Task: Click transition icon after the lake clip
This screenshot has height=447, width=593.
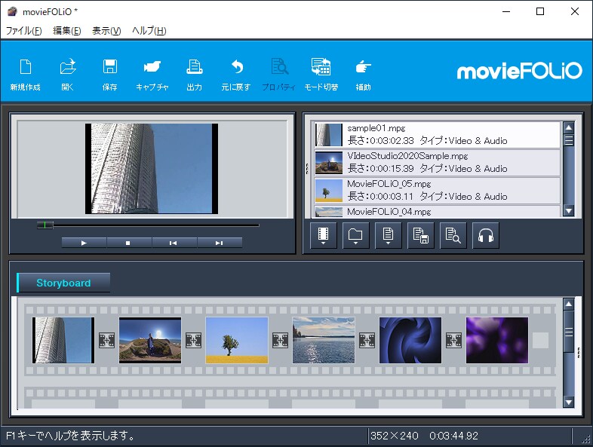Action: pos(367,340)
